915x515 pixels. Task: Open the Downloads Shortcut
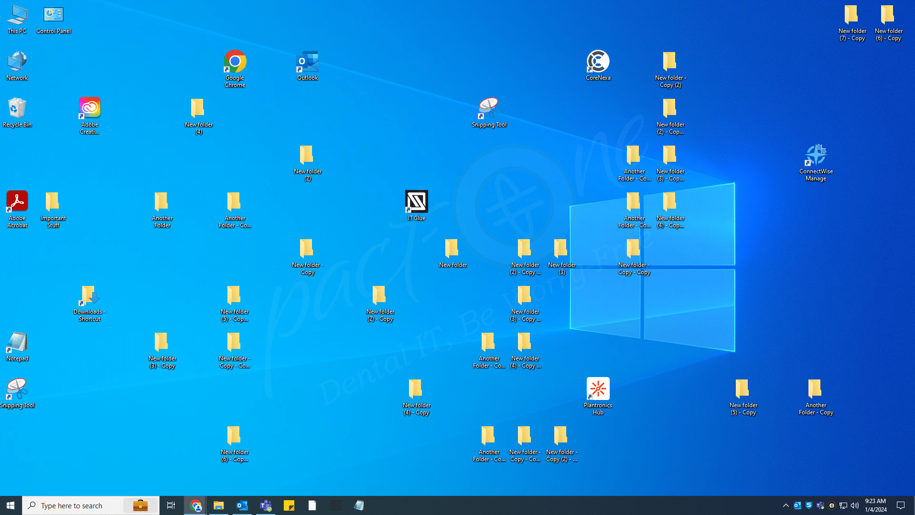[x=89, y=297]
